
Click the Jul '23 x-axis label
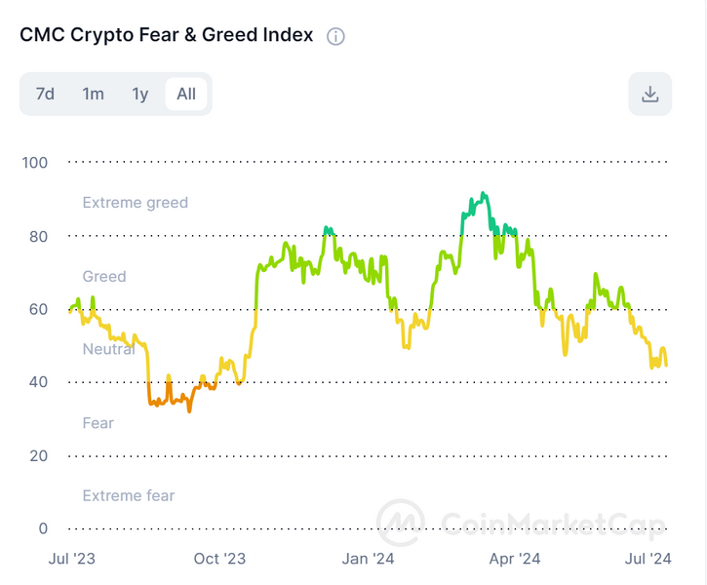tap(71, 559)
